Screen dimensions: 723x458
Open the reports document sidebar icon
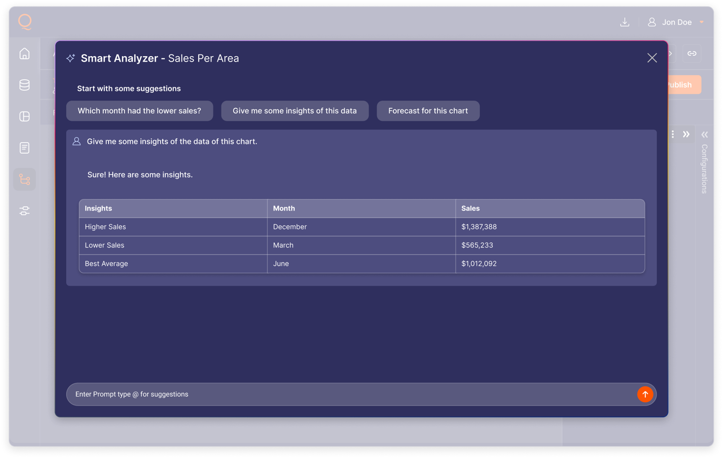click(x=24, y=148)
